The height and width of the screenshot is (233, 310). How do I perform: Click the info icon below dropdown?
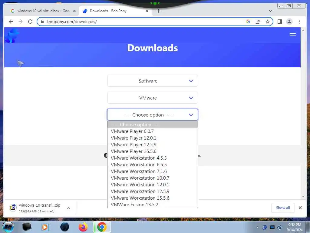point(106,155)
